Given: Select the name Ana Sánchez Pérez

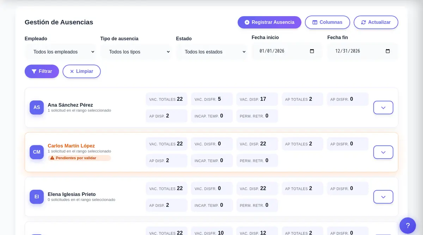Looking at the screenshot, I should pyautogui.click(x=70, y=105).
